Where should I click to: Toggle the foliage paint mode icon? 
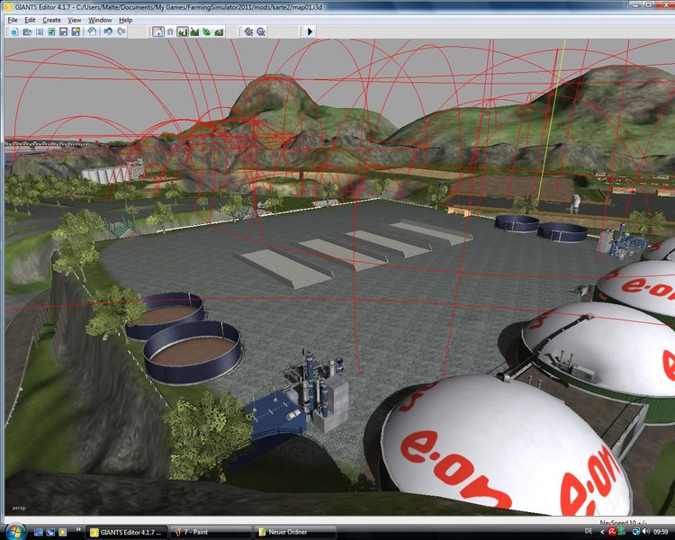tap(207, 31)
